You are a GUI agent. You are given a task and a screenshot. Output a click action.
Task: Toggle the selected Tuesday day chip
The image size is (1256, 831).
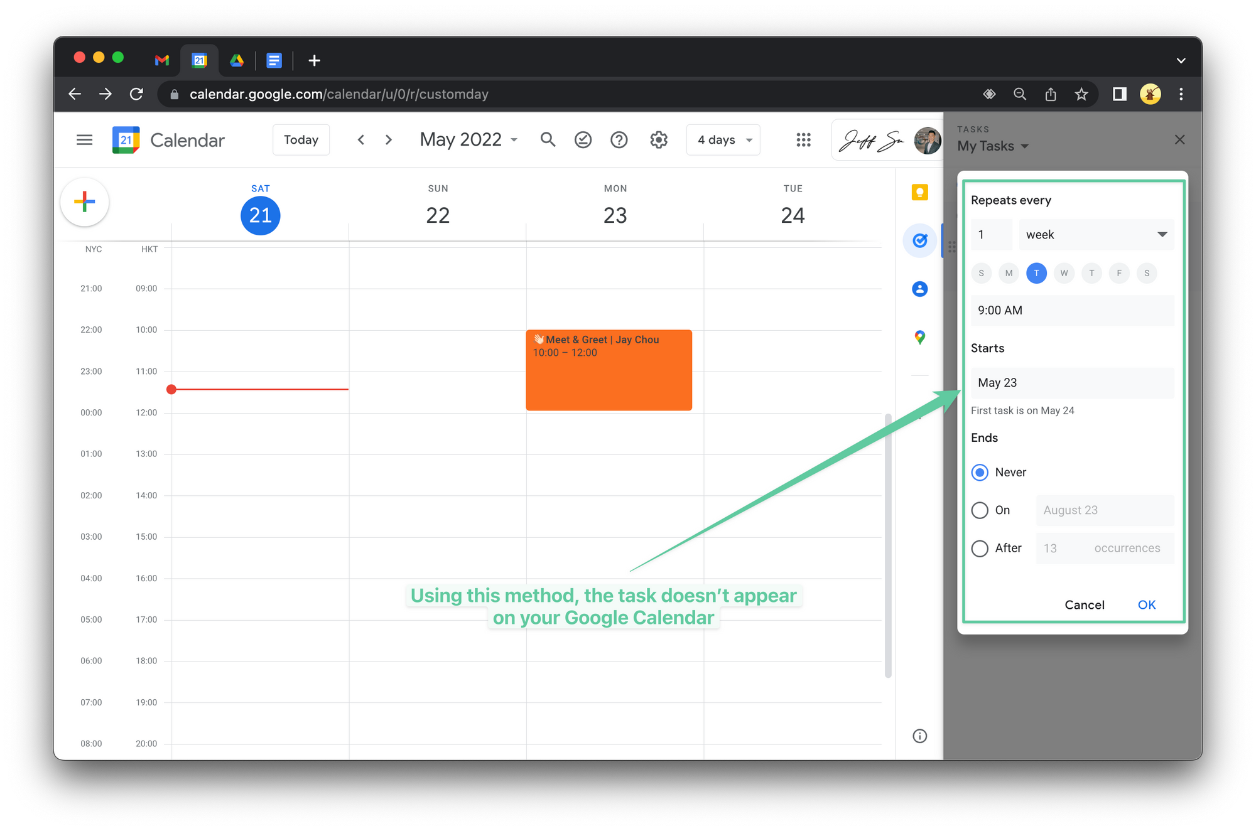(1036, 273)
